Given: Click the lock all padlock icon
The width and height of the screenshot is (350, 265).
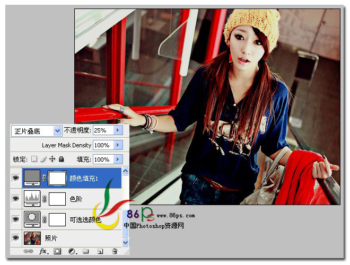Looking at the screenshot, I should pos(61,159).
